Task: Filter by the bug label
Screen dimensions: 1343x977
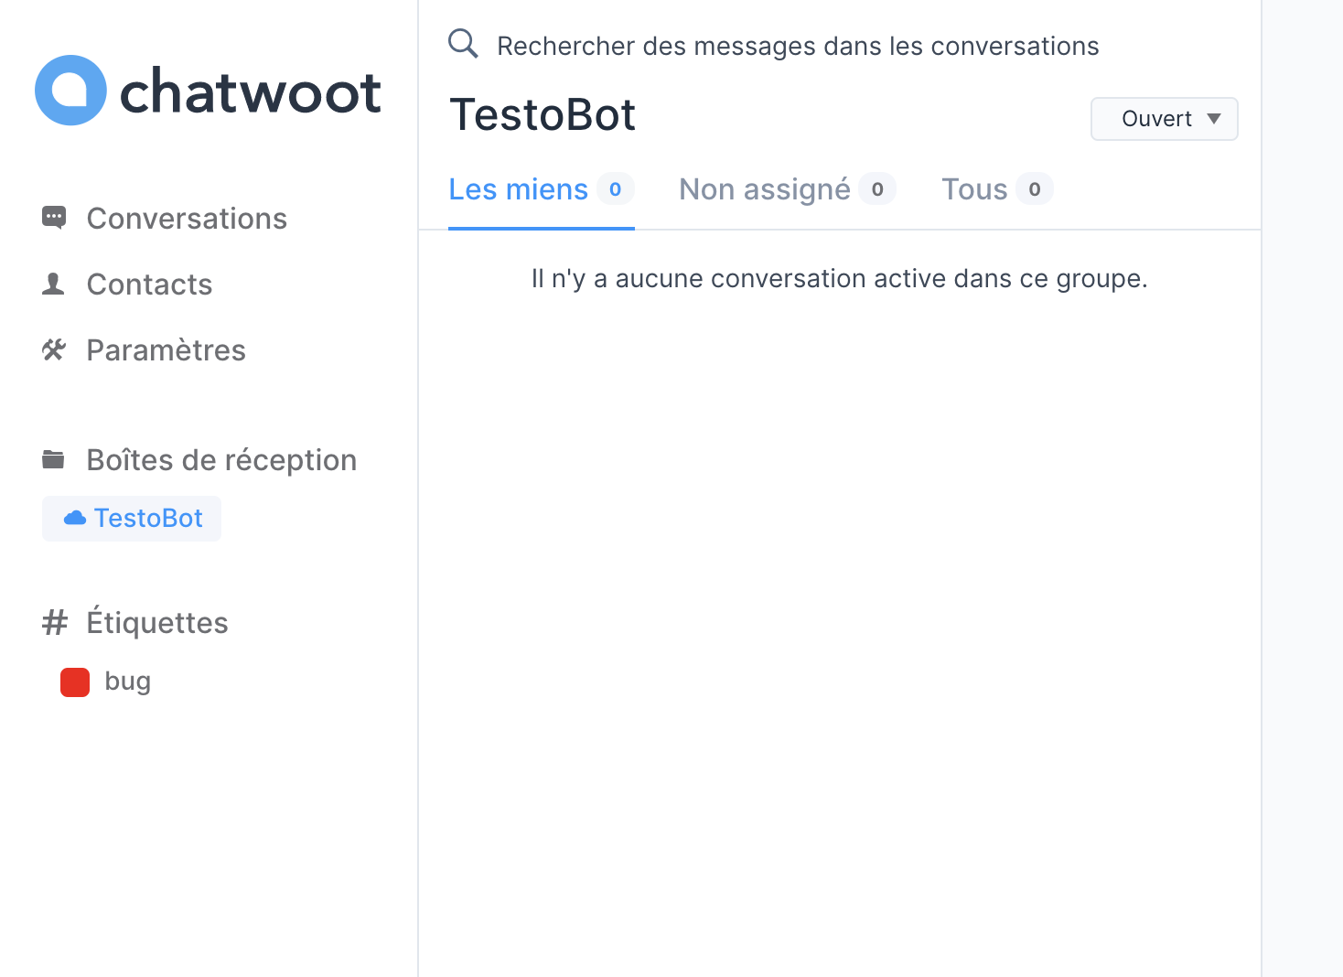Action: tap(128, 682)
